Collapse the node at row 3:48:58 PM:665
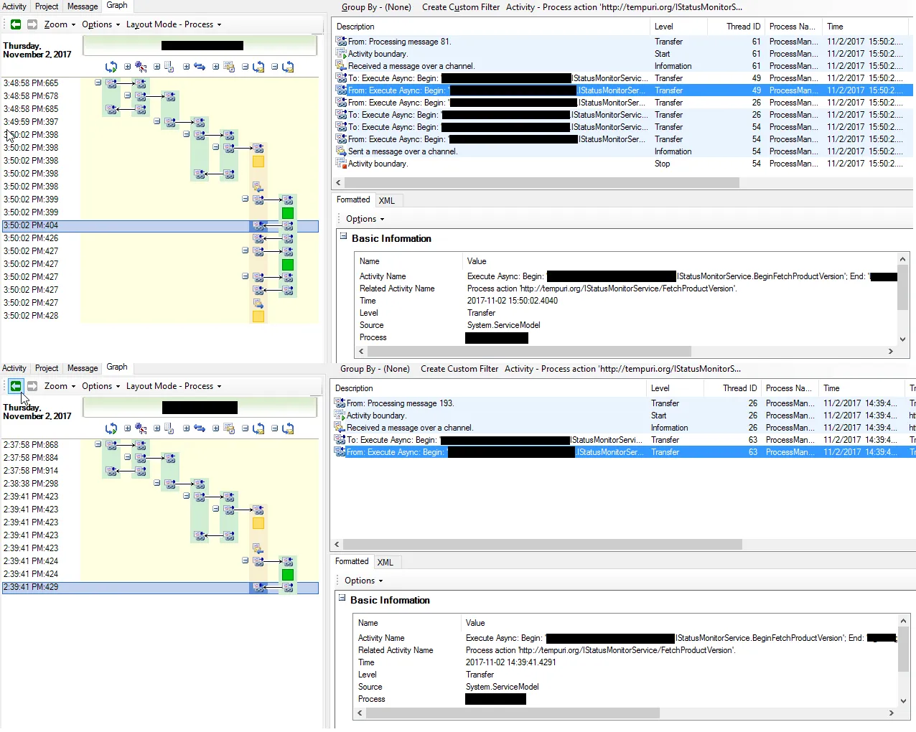 point(98,83)
